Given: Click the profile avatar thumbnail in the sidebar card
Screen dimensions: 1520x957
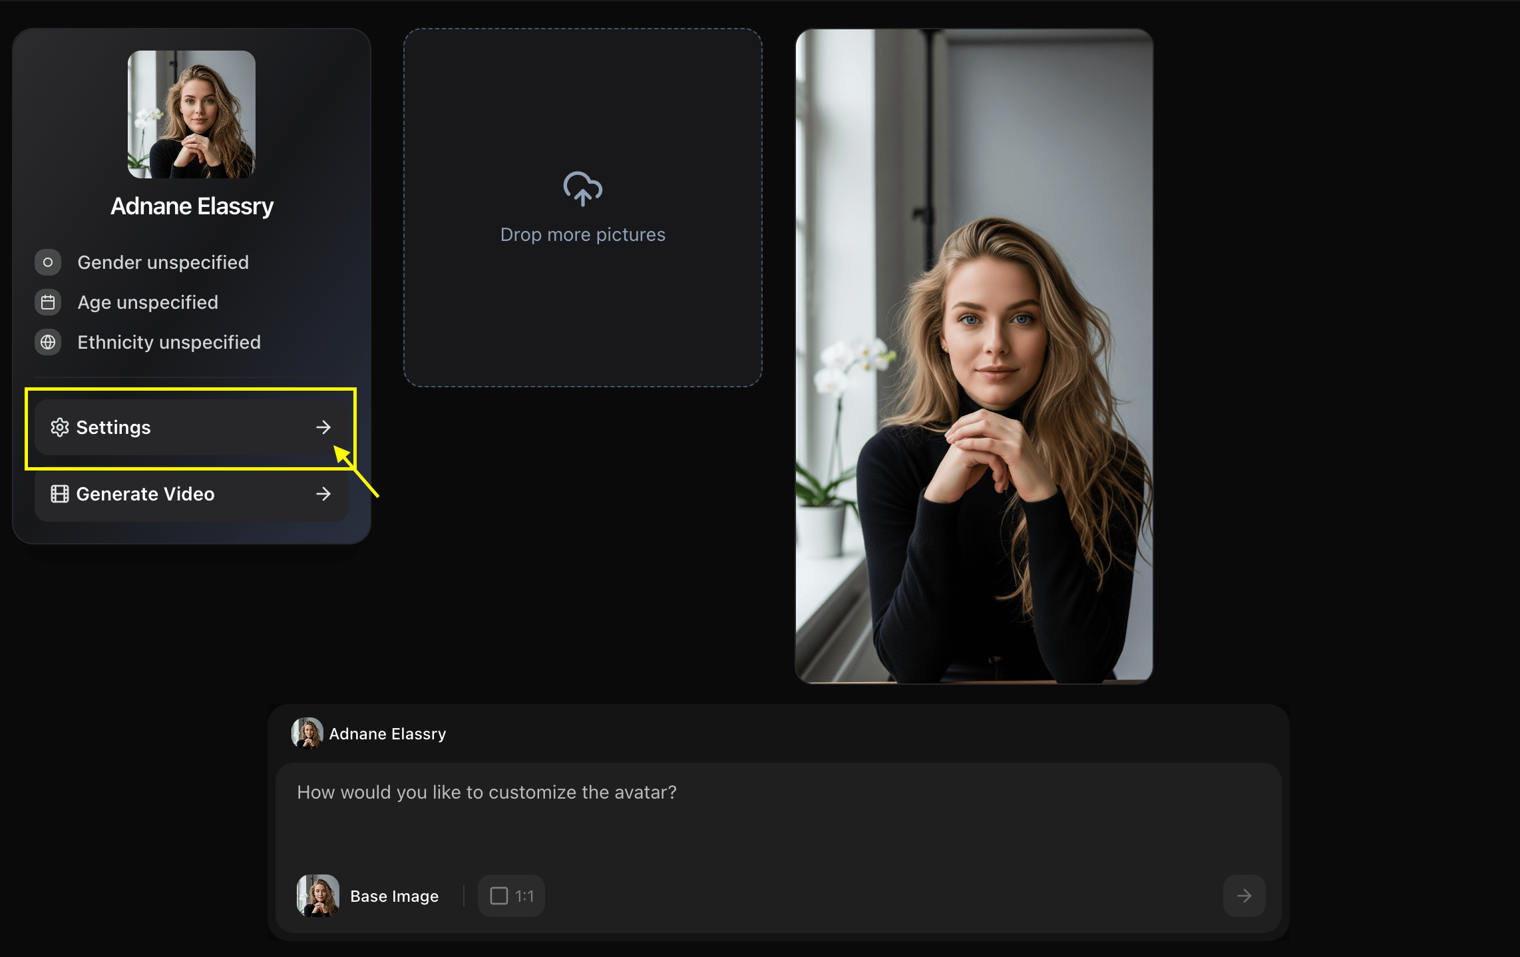Looking at the screenshot, I should (192, 114).
